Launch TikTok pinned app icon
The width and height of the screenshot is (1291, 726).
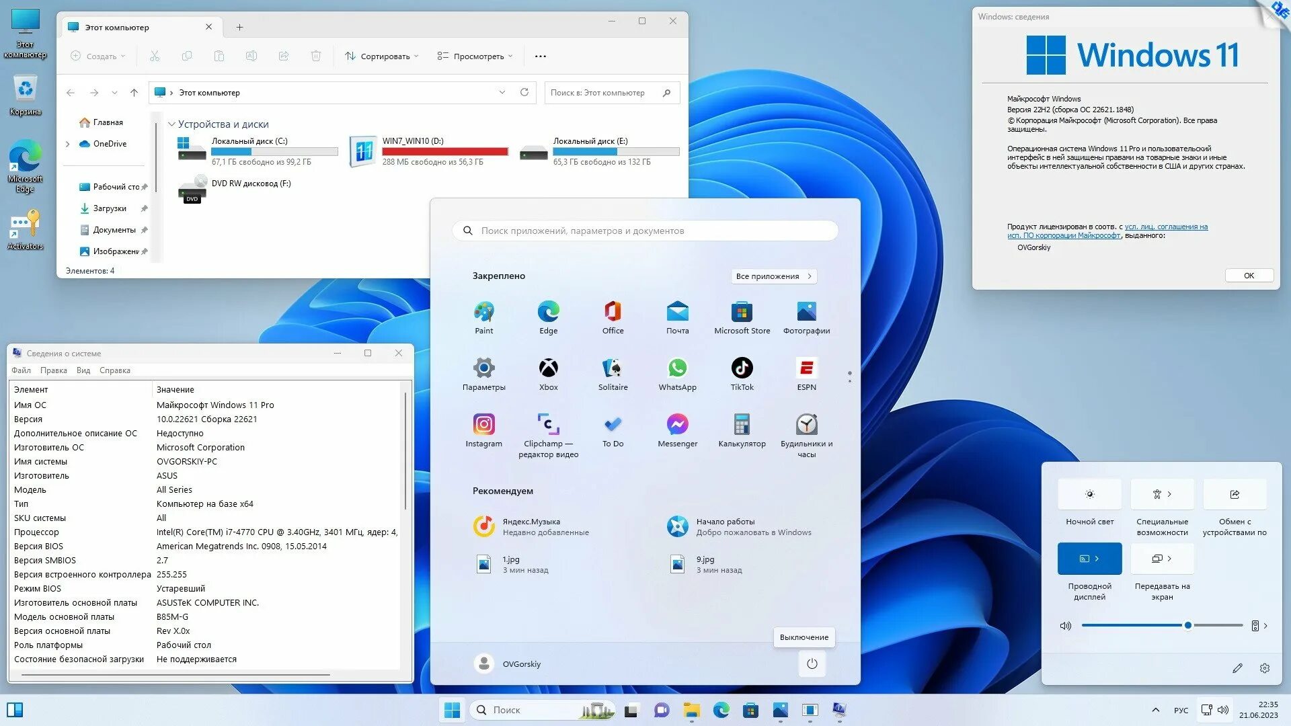[x=742, y=368]
